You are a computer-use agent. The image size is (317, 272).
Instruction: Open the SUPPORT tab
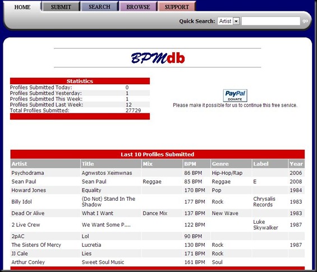177,7
